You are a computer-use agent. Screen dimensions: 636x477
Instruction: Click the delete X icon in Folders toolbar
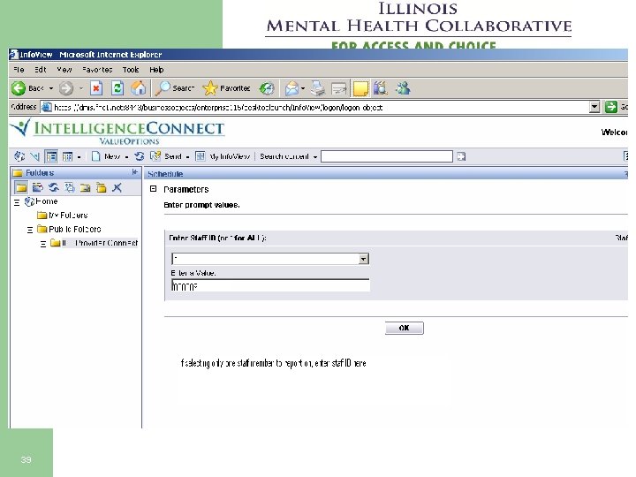click(117, 187)
